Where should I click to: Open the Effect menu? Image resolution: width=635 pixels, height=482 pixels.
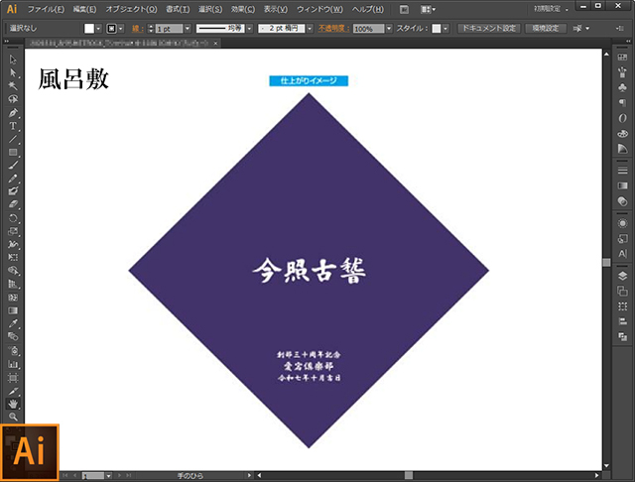[243, 9]
